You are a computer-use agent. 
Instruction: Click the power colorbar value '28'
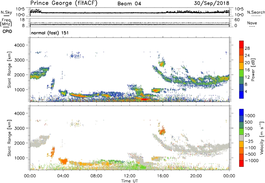247,48
